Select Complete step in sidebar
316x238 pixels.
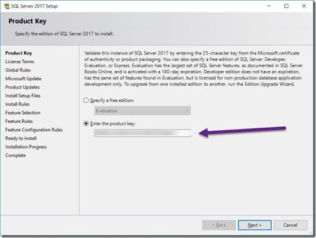[16, 155]
